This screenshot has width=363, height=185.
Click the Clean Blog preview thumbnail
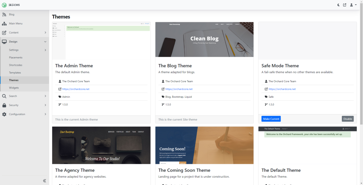[x=204, y=40]
